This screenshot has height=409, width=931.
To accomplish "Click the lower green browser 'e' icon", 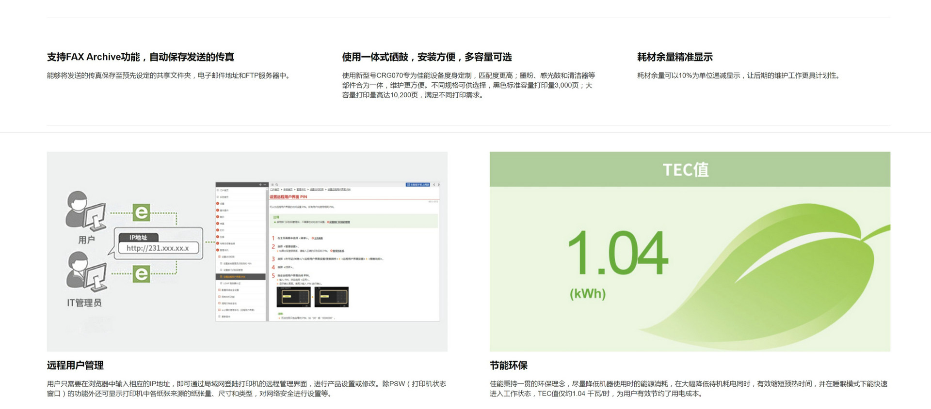I will [141, 274].
